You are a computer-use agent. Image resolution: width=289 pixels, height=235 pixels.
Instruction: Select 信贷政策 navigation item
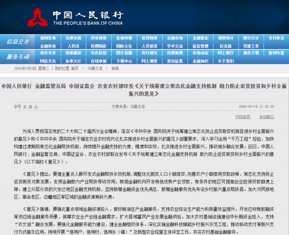[x=149, y=38]
